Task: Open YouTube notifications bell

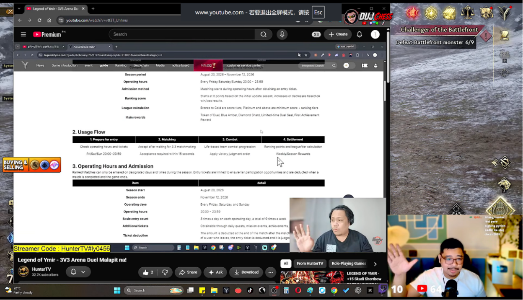Action: point(359,34)
